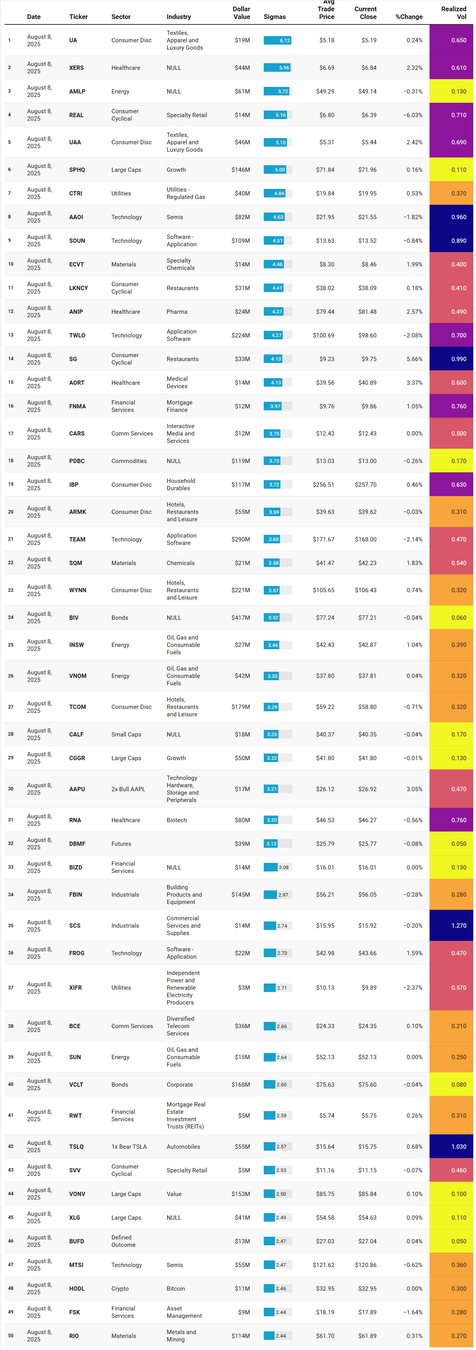Click the 1.270 realized vol cell for SCS
The height and width of the screenshot is (1350, 476).
point(451,925)
